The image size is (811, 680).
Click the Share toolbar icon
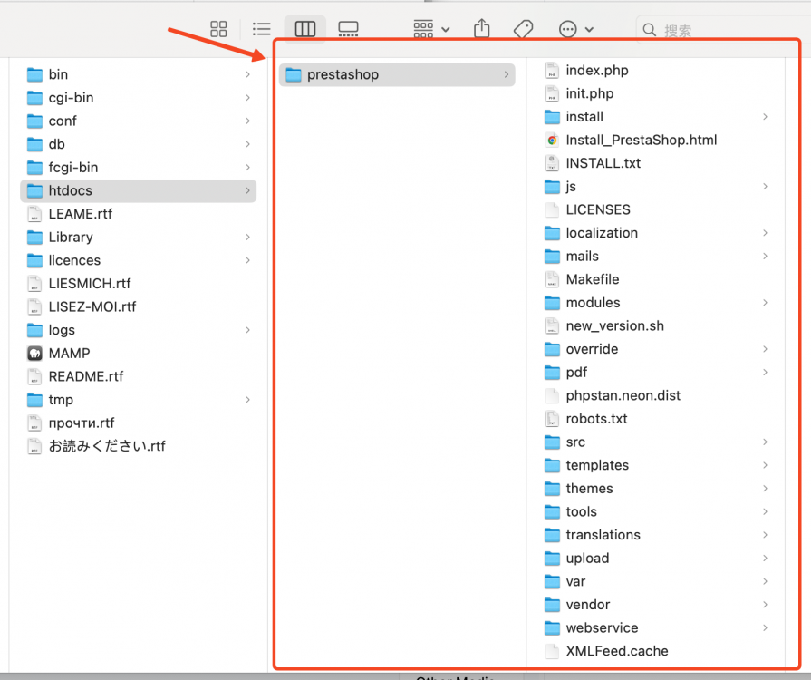[481, 28]
